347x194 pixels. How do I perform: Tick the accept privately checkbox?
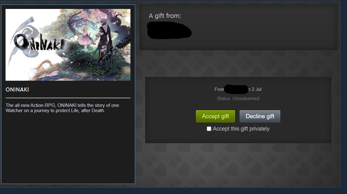(x=209, y=129)
